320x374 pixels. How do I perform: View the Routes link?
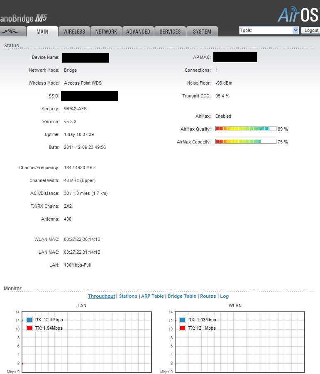pyautogui.click(x=208, y=296)
